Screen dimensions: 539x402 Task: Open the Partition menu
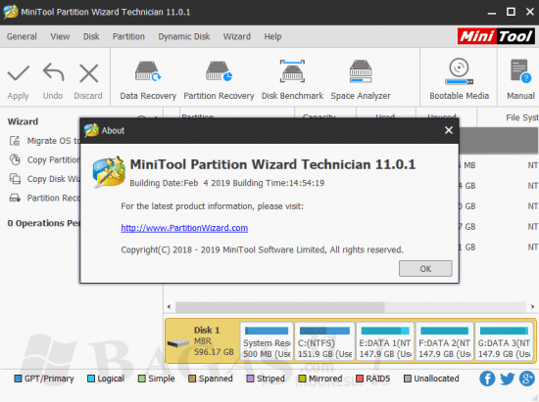[x=128, y=36]
